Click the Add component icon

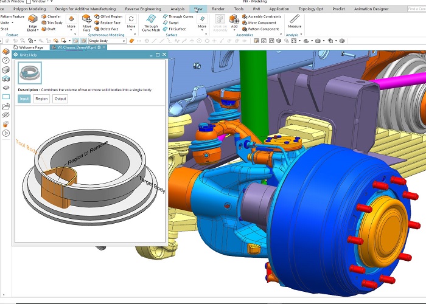[x=234, y=19]
